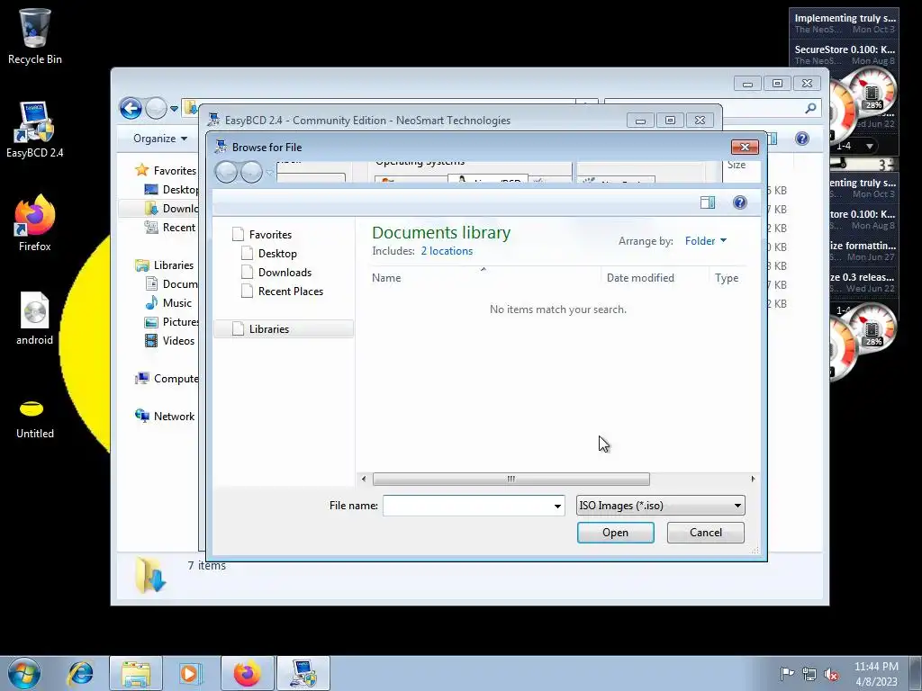This screenshot has width=922, height=691.
Task: Select the Untitled file on the desktop
Action: click(x=34, y=419)
